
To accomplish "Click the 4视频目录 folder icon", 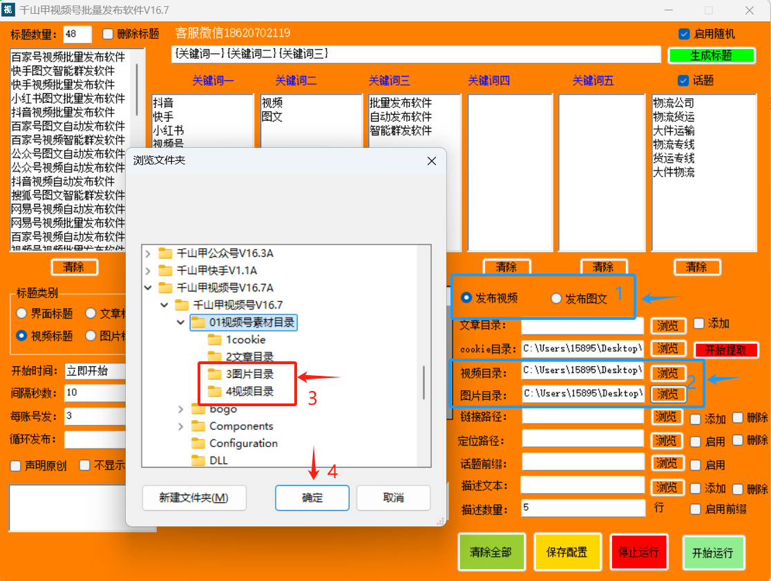I will point(214,391).
